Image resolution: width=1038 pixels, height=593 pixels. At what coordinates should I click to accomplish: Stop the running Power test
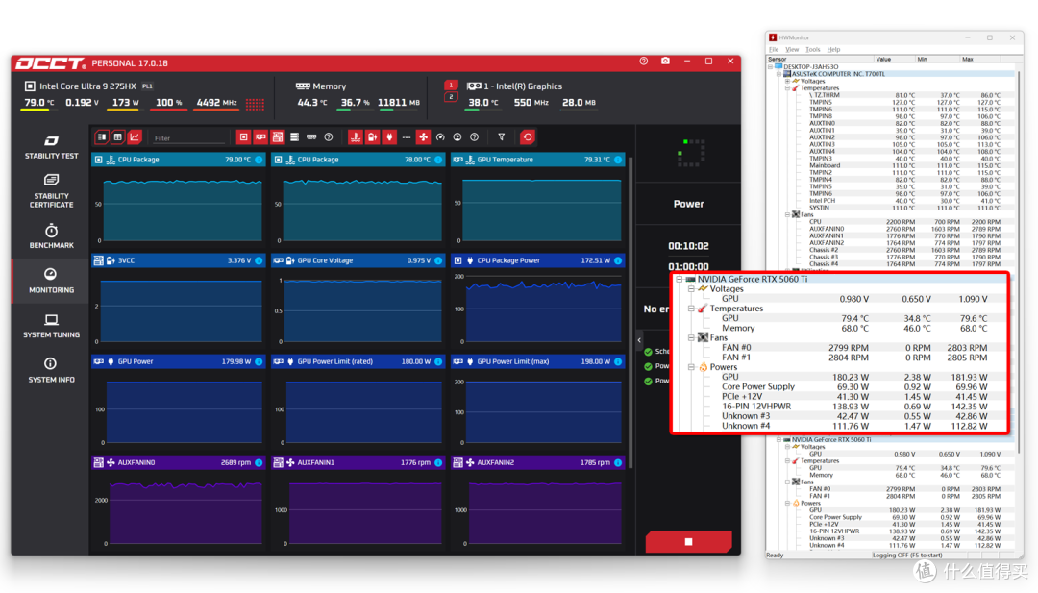coord(688,541)
